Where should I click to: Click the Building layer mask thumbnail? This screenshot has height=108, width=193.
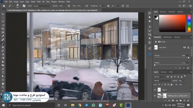[x=165, y=96]
